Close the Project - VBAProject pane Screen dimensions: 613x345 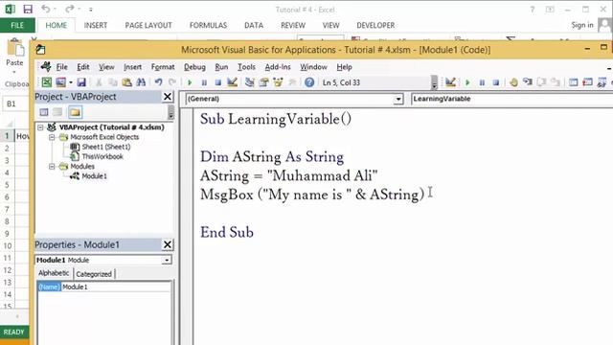coord(168,97)
